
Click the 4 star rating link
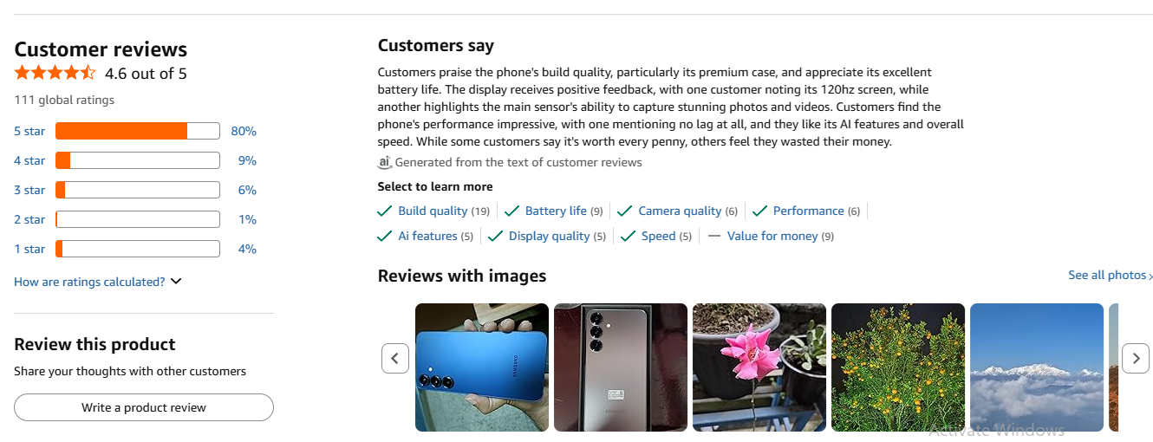click(29, 160)
